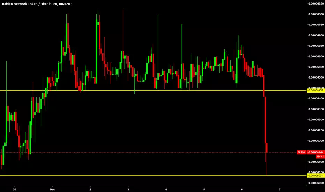Click the price axis value 0.00006100
The image size is (325, 192).
(316, 162)
